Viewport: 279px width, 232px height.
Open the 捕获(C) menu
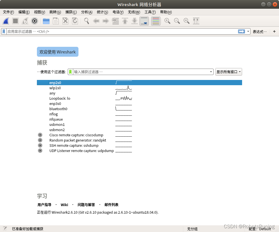(71, 12)
